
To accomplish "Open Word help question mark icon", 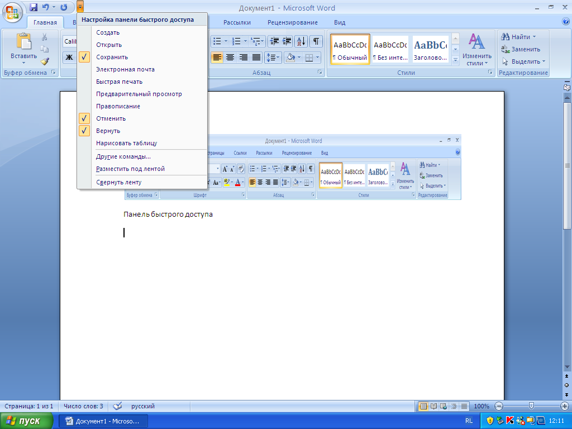I will (566, 22).
